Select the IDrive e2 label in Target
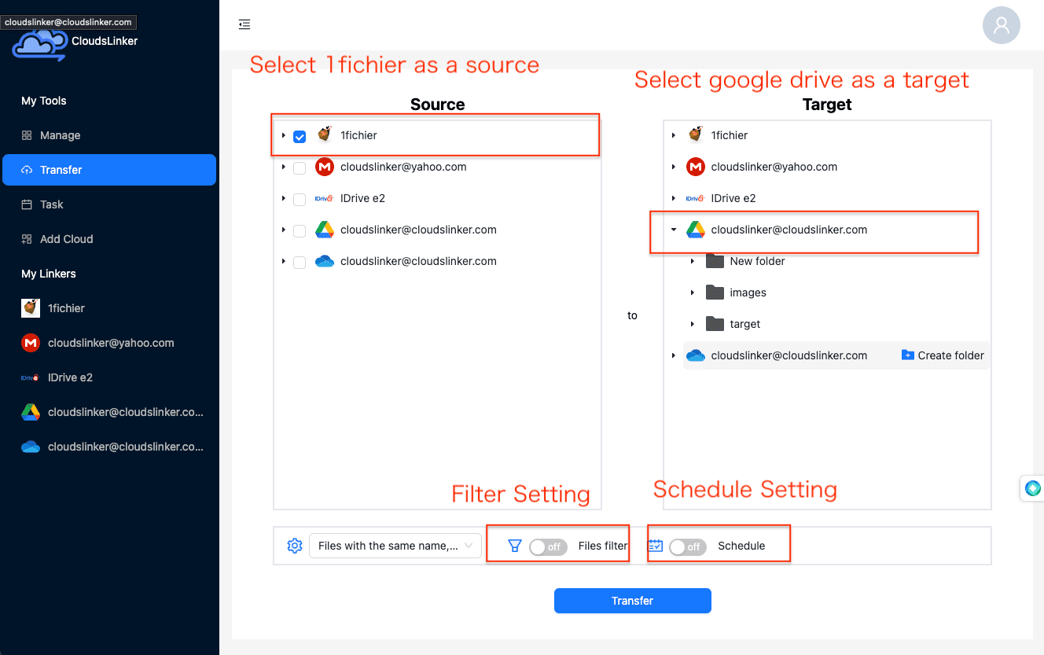1044x655 pixels. (x=733, y=198)
